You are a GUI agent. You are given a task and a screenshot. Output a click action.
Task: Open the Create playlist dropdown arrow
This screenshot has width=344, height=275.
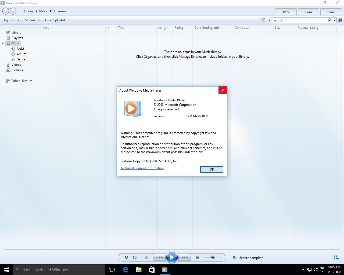pos(70,20)
